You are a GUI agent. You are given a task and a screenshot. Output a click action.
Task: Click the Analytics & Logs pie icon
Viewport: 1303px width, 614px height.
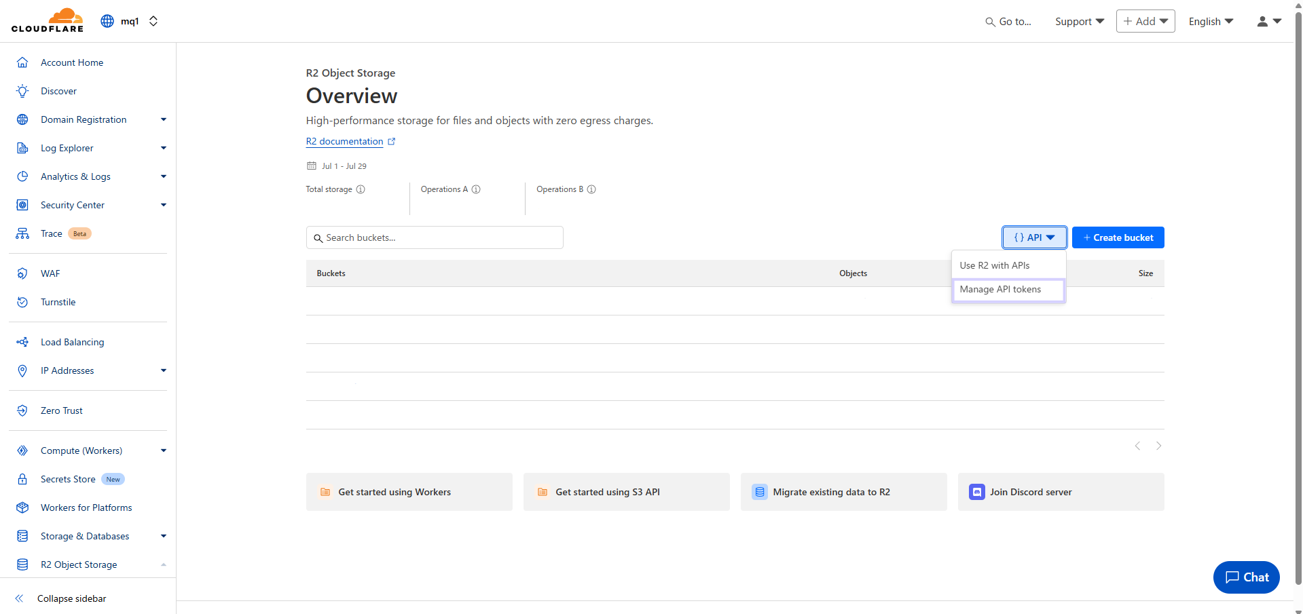point(22,176)
